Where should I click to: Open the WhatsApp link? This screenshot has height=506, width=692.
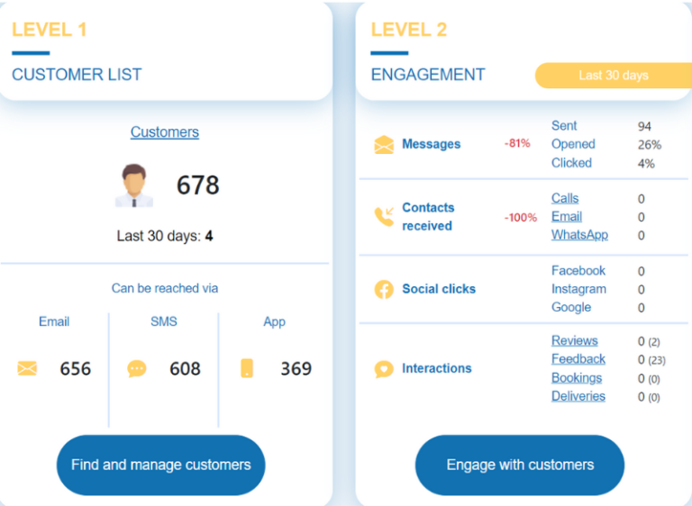click(x=579, y=235)
